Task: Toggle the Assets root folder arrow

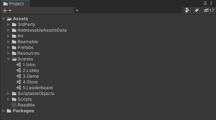Action: [3, 19]
